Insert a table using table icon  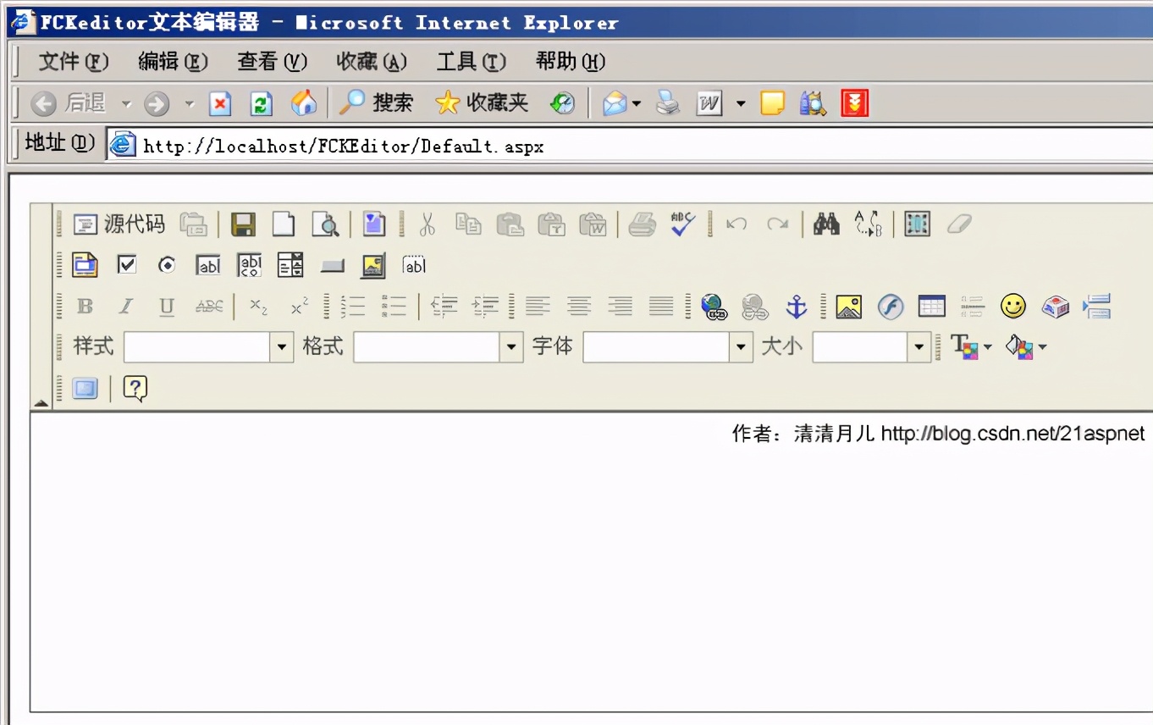point(931,307)
